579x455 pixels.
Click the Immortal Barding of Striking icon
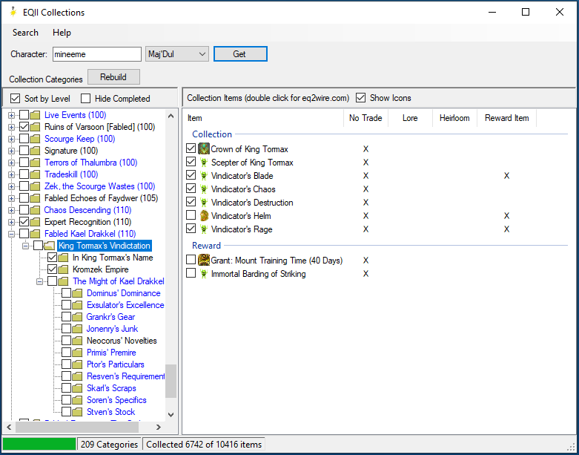pos(204,273)
